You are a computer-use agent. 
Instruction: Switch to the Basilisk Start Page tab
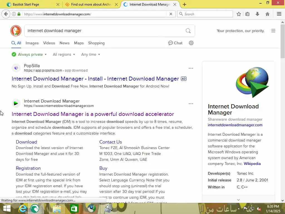26,4
